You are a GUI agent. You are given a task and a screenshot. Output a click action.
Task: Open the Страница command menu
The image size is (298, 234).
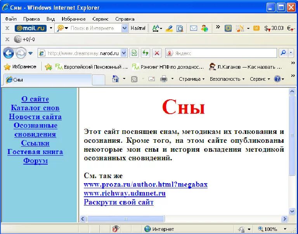coord(192,79)
